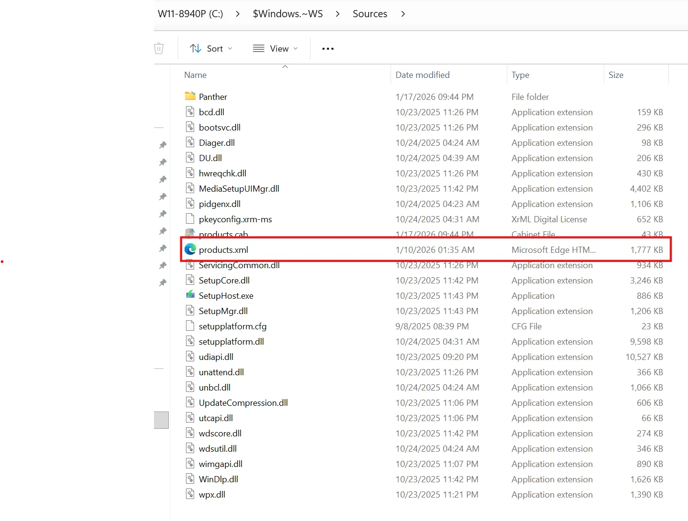
Task: Click the Microsoft Edge HTM... type text
Action: (554, 250)
